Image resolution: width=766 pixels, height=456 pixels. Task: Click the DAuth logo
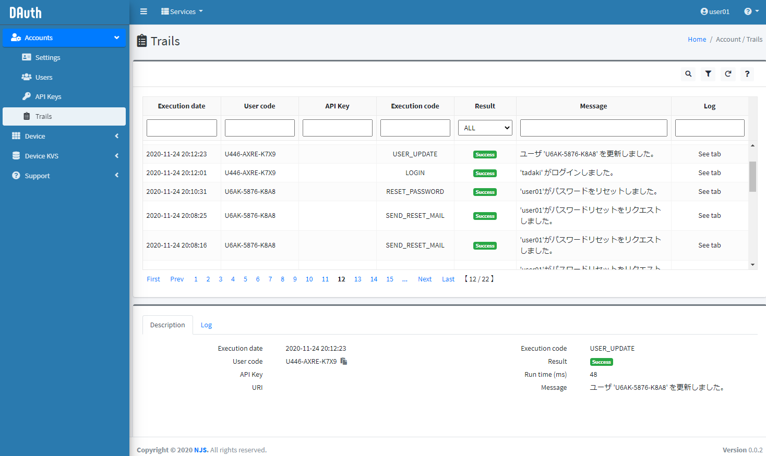[x=26, y=13]
